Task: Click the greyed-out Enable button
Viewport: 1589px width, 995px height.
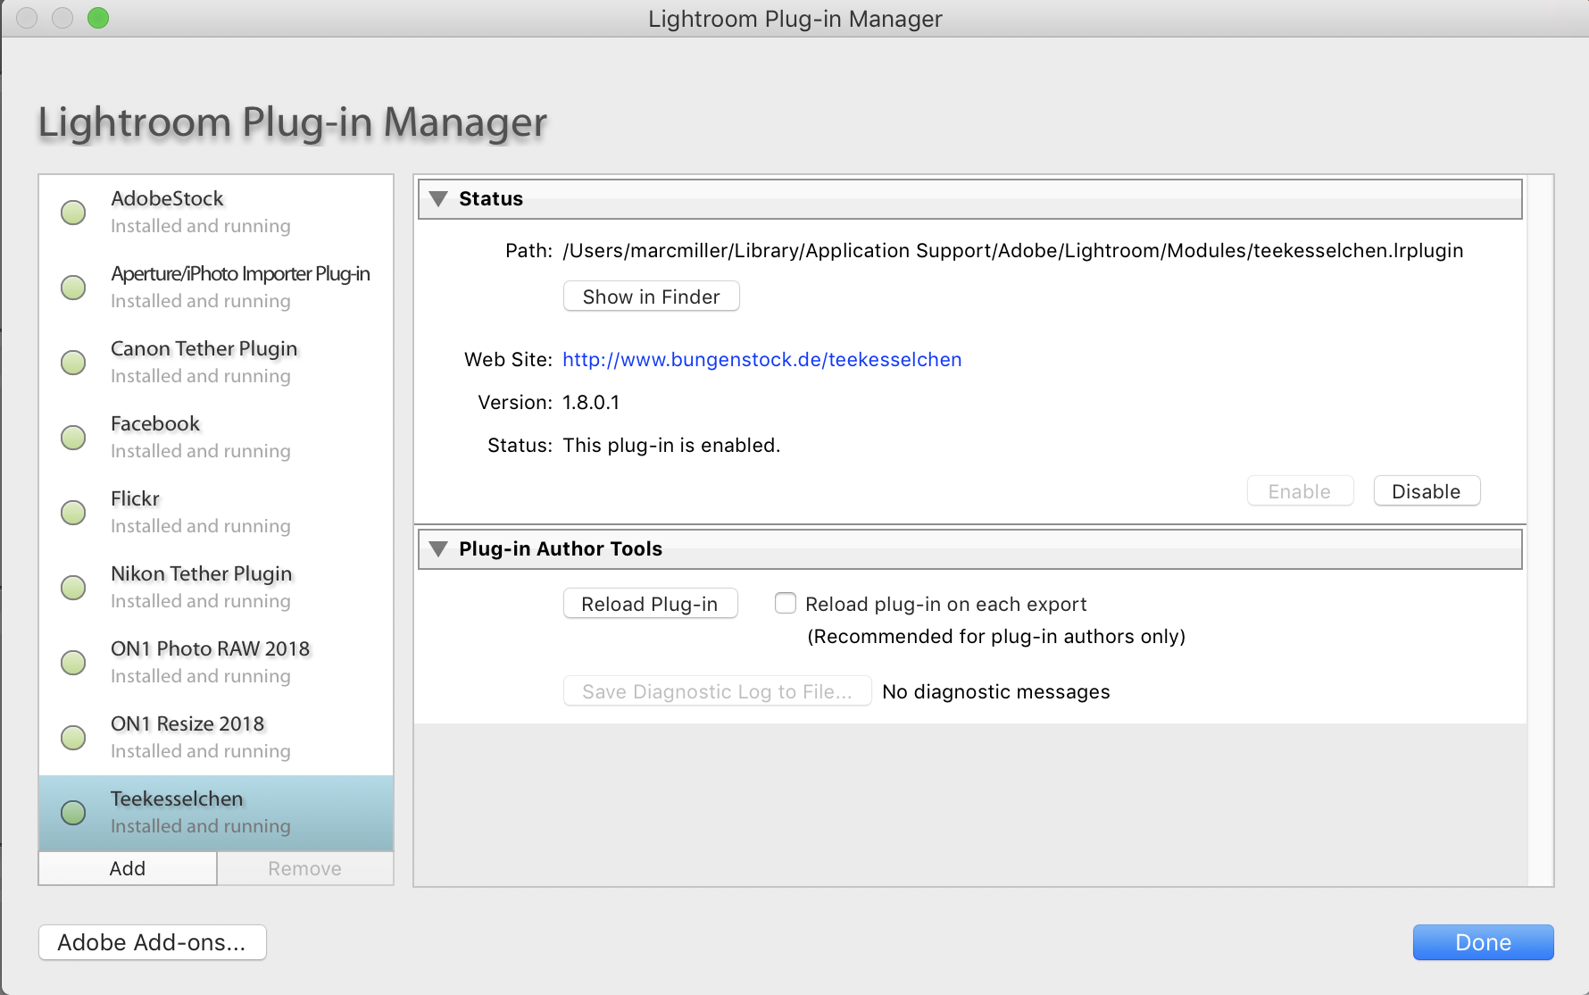Action: (1300, 491)
